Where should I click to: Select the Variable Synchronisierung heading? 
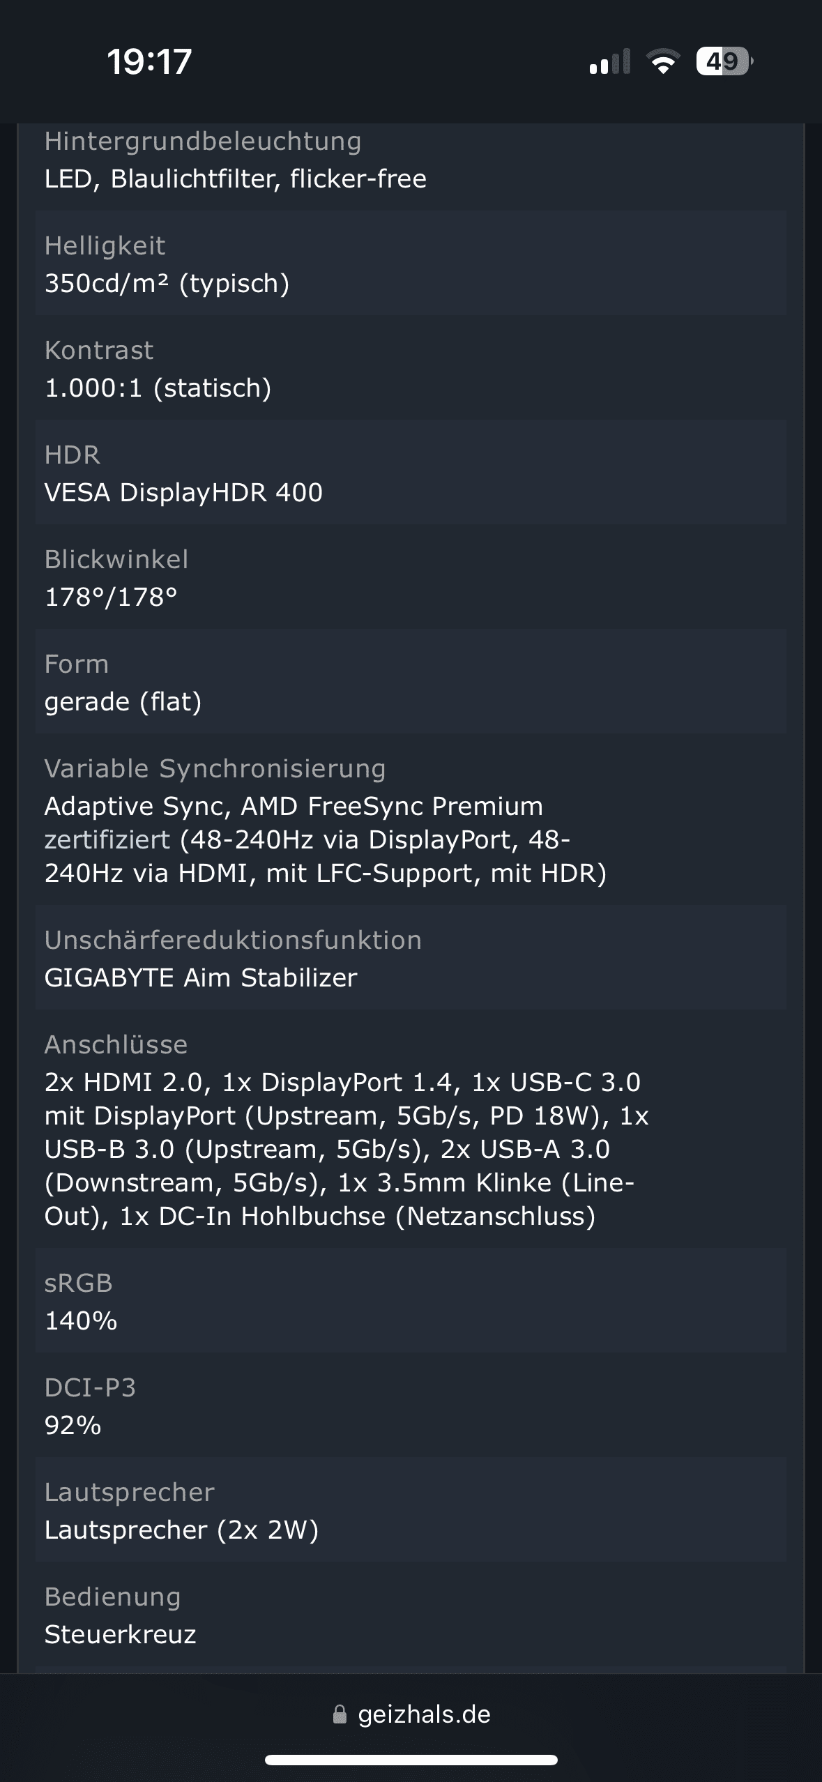coord(215,768)
